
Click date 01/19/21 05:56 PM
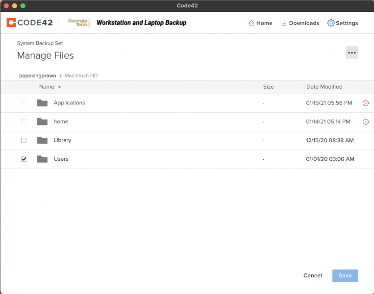click(329, 103)
